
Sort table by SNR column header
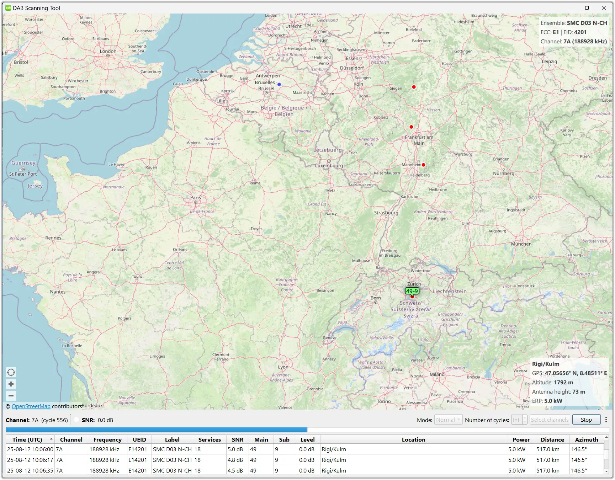pos(238,439)
